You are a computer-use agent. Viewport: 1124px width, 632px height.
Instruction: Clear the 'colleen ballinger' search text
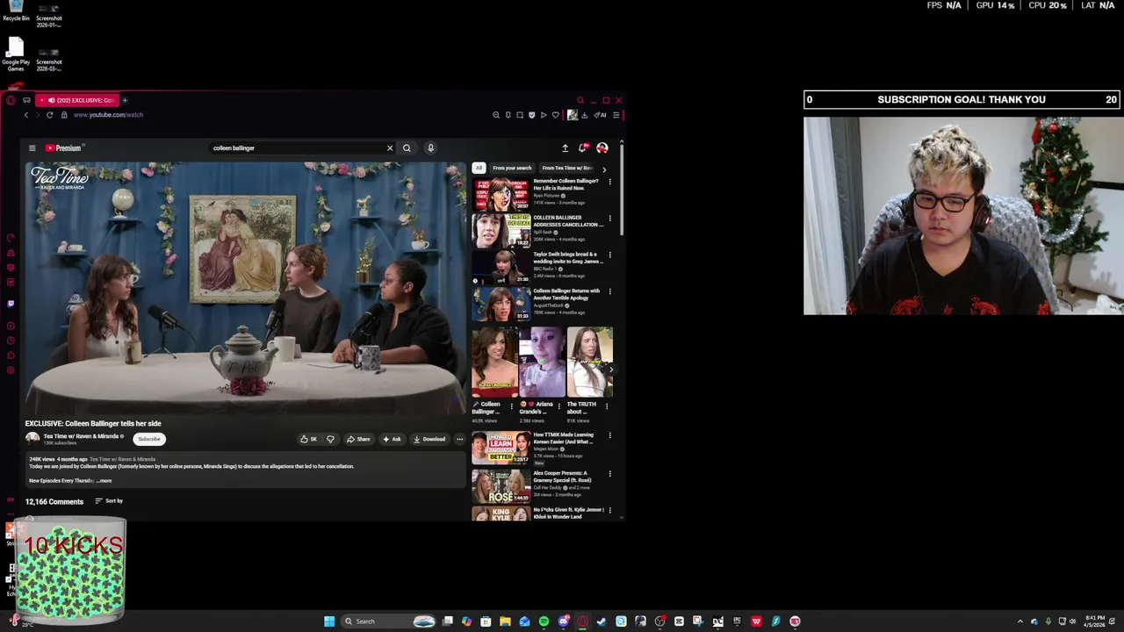point(390,148)
